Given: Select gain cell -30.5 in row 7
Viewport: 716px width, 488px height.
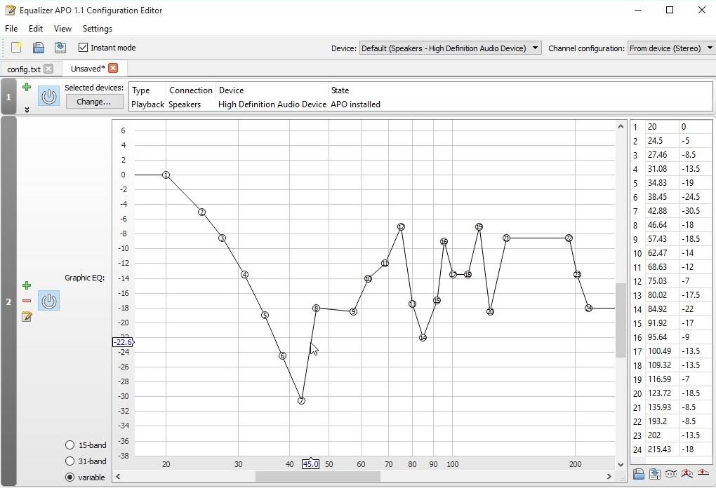Looking at the screenshot, I should click(x=696, y=211).
